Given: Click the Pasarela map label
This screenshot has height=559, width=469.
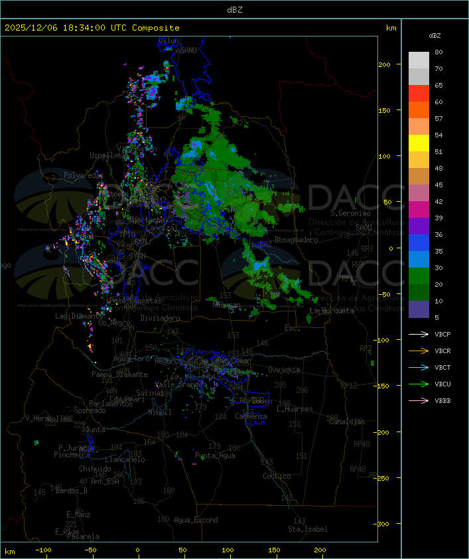Looking at the screenshot, I should click(83, 536).
